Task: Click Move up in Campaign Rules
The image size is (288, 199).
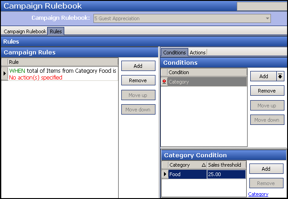Action: tap(138, 95)
